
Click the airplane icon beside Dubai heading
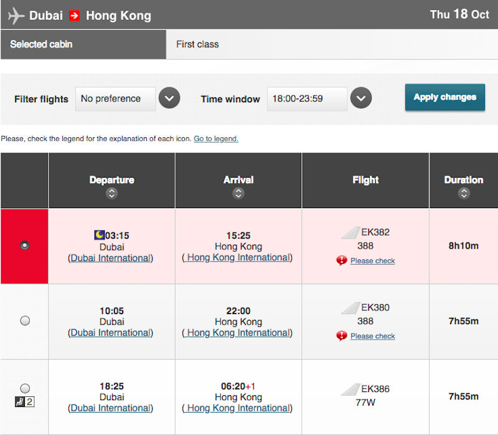[16, 16]
